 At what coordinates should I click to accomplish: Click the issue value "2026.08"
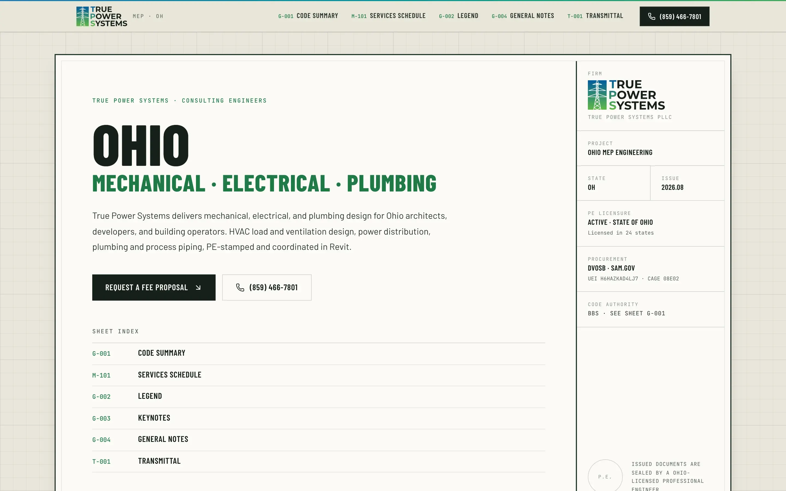point(672,187)
